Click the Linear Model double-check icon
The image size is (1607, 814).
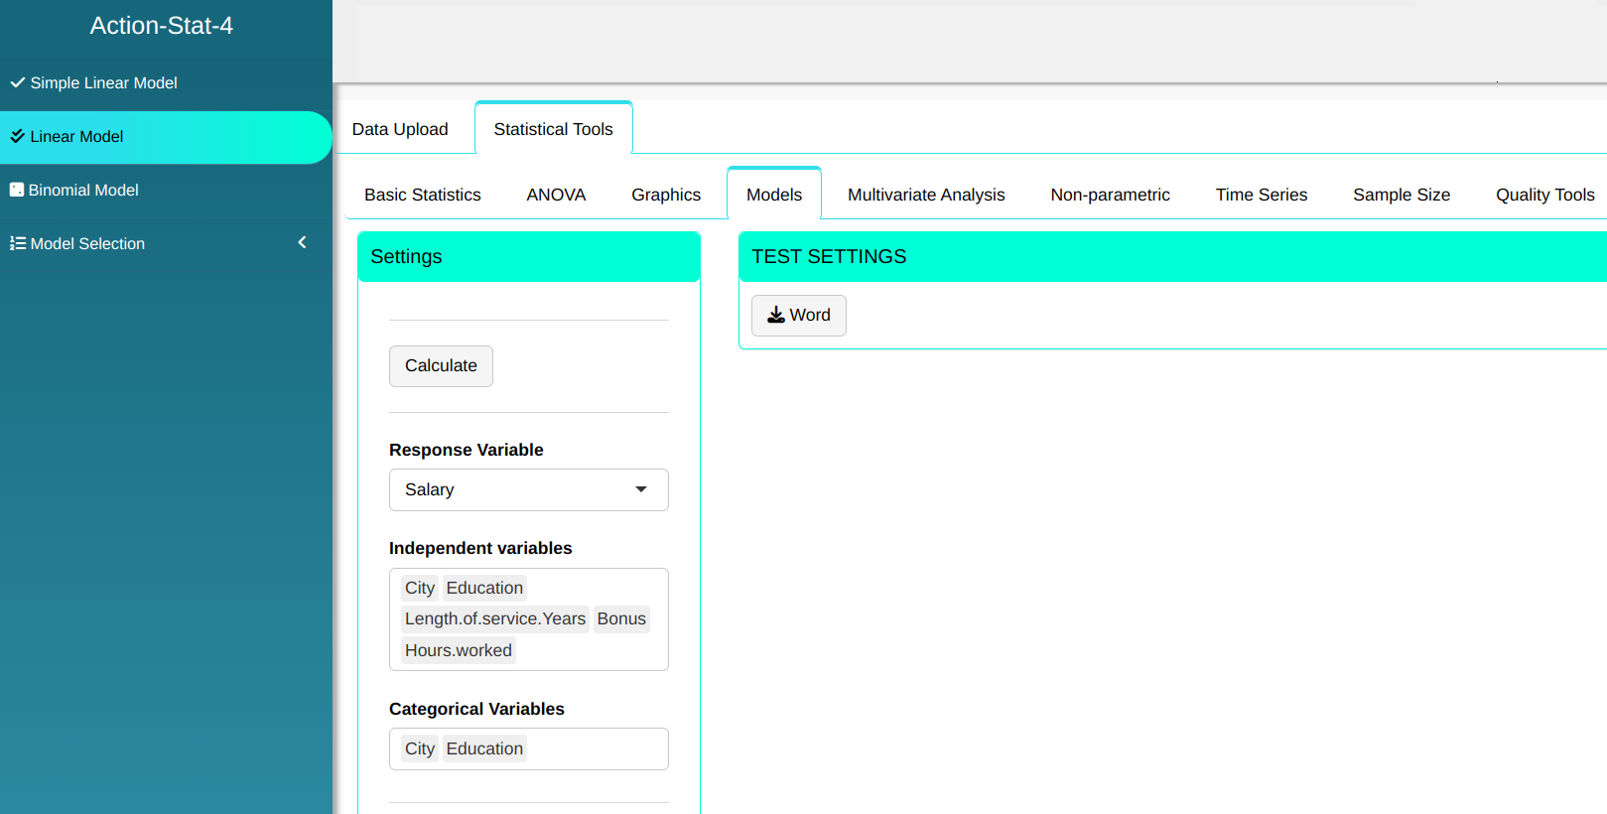pyautogui.click(x=17, y=136)
